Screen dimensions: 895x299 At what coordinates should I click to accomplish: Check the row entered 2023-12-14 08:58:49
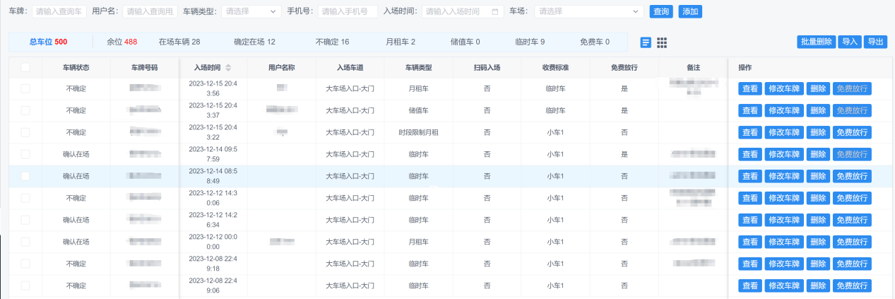click(25, 176)
